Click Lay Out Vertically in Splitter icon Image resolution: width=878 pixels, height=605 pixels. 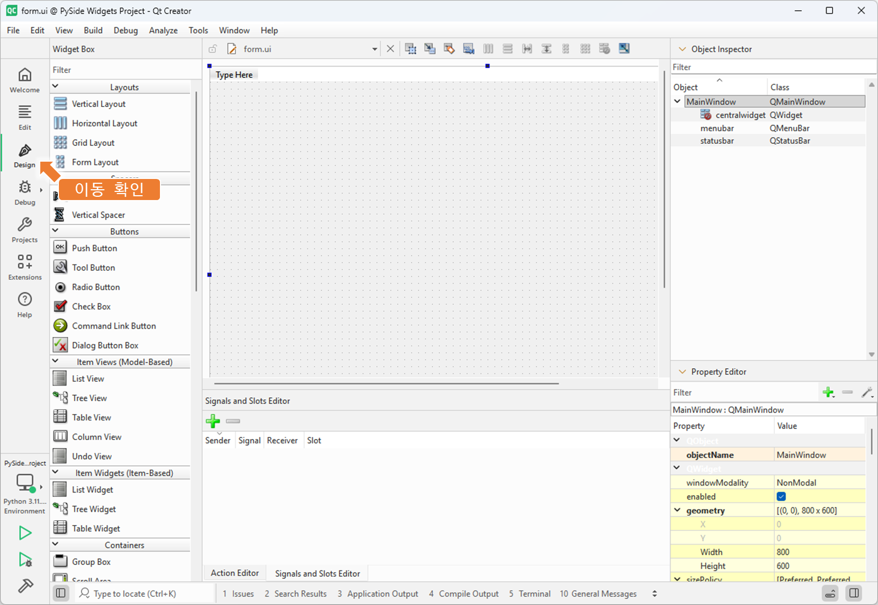pos(547,49)
